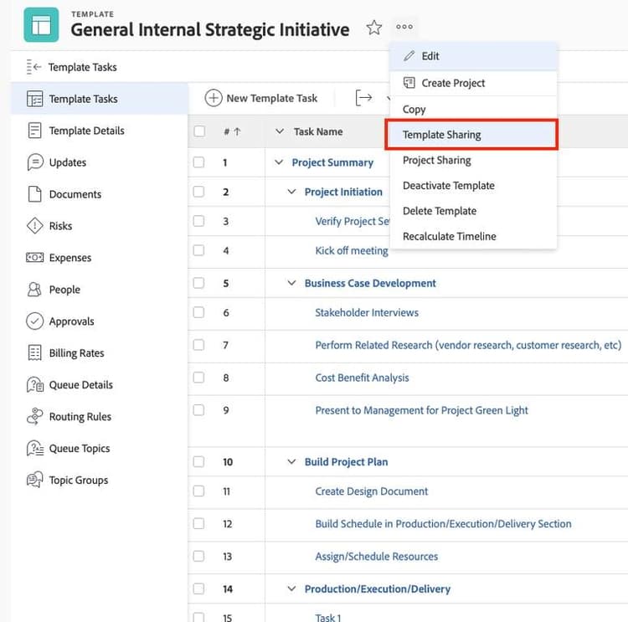This screenshot has width=628, height=622.
Task: Collapse the left panel via arrow icon
Action: [34, 67]
